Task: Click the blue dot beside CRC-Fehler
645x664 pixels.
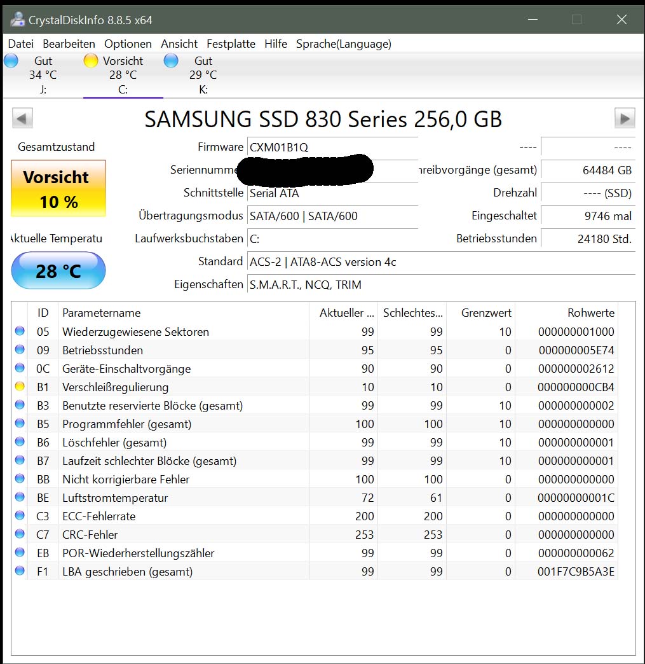Action: pos(20,533)
